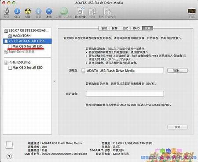
Task: Click disk description value ADATA USB Flash Drive Media
Action: [x=62, y=143]
